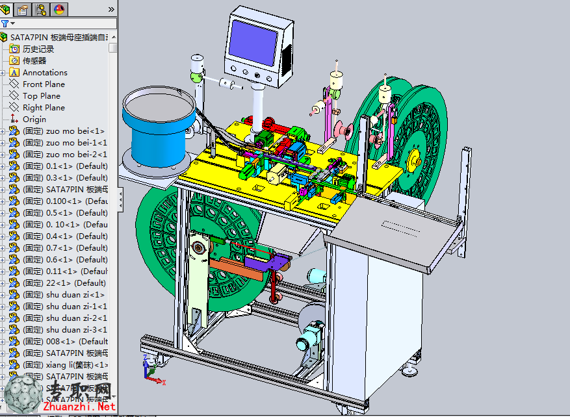The width and height of the screenshot is (570, 417).
Task: Click part icon of 0.5<1>
Action: point(14,213)
